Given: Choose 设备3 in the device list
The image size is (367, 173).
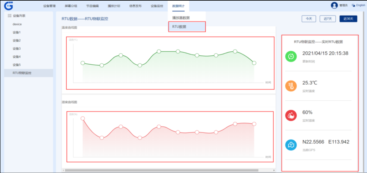Looking at the screenshot, I should click(x=17, y=48).
